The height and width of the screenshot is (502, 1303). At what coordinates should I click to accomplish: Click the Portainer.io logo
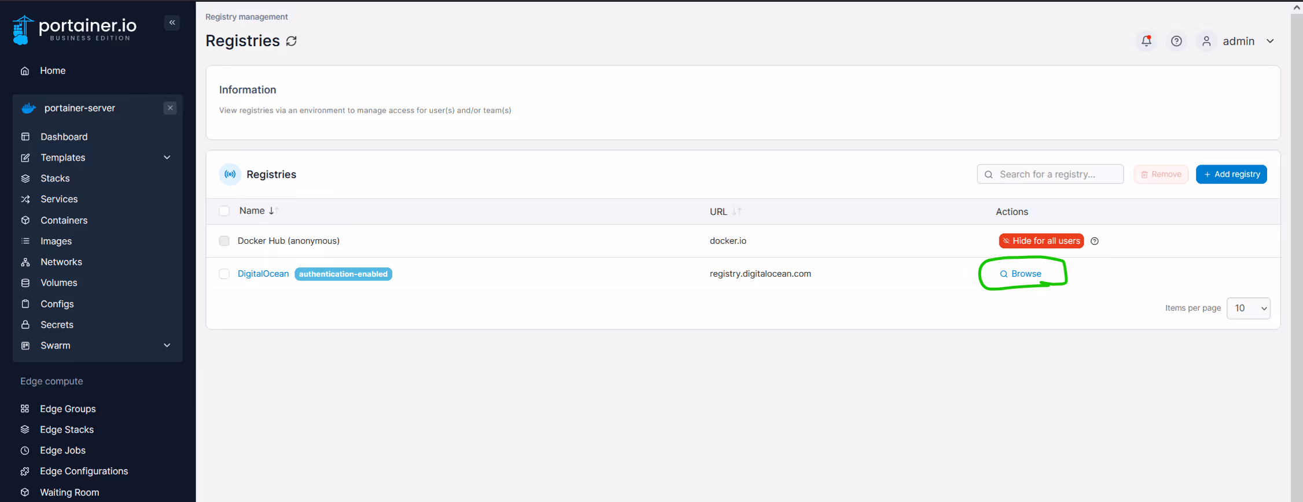tap(75, 29)
